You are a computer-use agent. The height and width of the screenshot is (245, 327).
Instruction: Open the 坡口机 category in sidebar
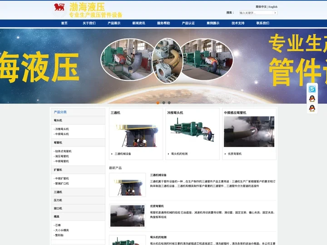tap(58, 208)
